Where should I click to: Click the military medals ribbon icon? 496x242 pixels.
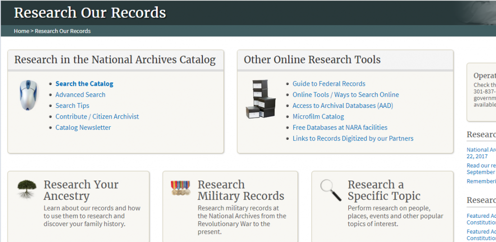pyautogui.click(x=180, y=188)
